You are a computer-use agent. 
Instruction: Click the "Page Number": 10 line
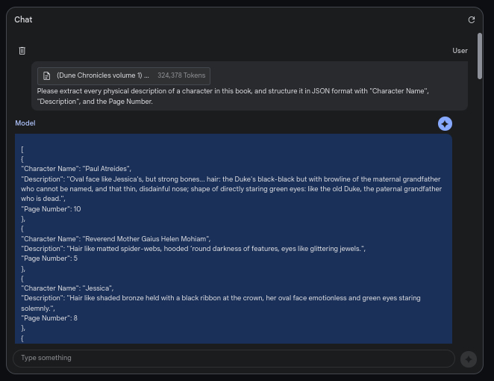coord(51,209)
